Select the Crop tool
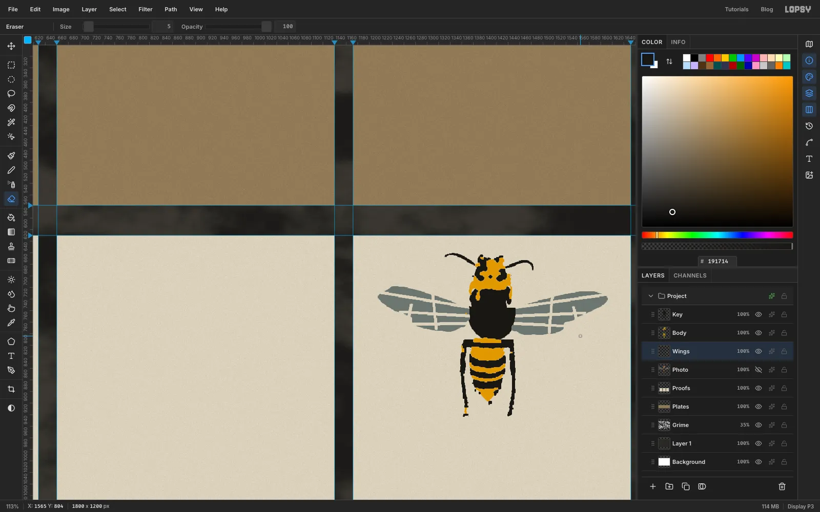Screen dimensions: 820x512 pyautogui.click(x=11, y=389)
